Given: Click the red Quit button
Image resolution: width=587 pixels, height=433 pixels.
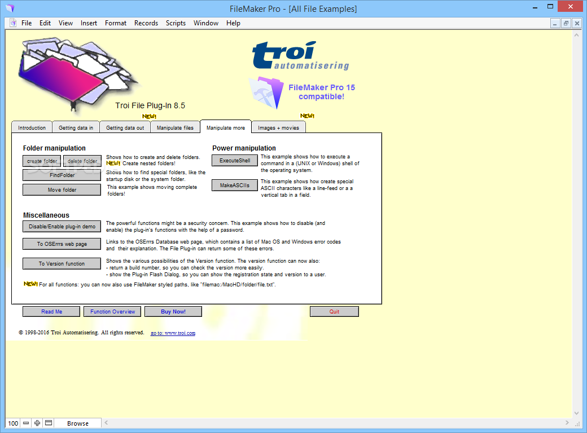Looking at the screenshot, I should tap(334, 311).
